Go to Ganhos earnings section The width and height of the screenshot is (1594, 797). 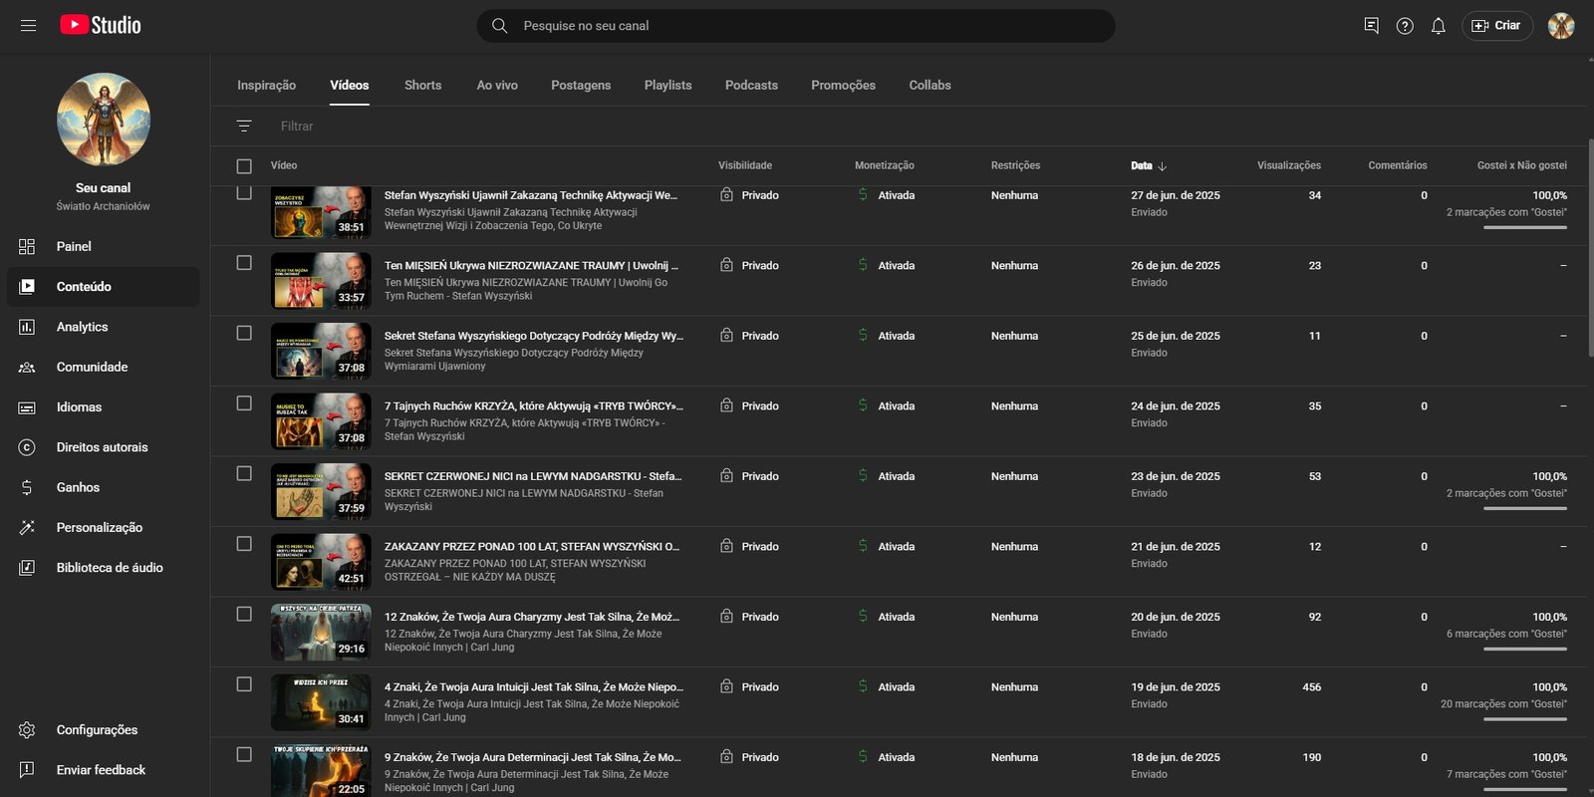pos(78,487)
